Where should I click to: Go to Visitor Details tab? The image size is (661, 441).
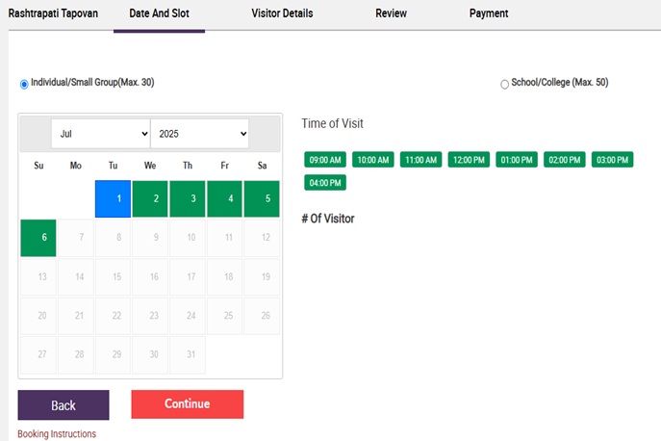tap(282, 13)
